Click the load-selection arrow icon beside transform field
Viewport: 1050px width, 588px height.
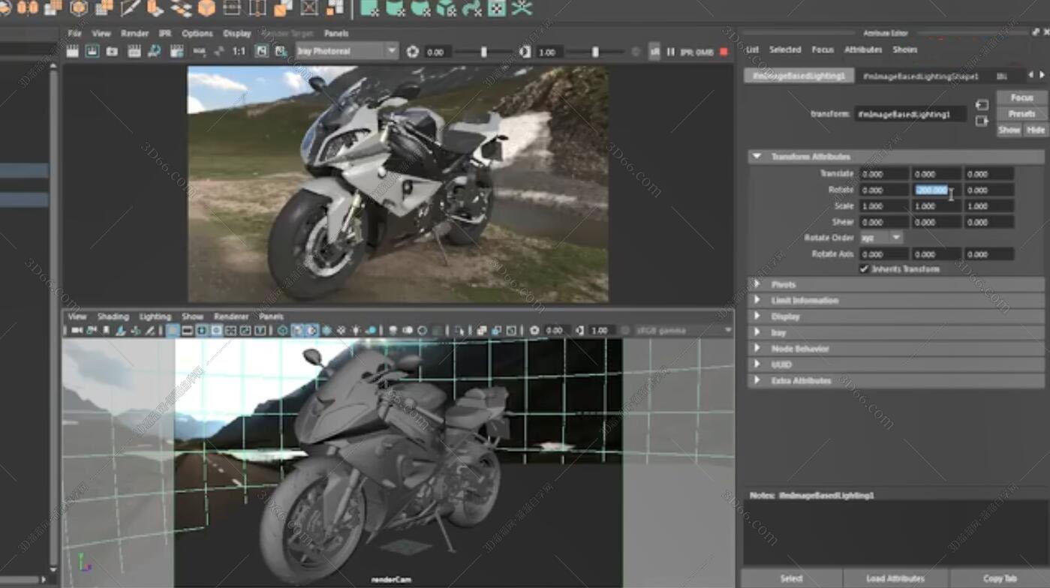[x=982, y=106]
